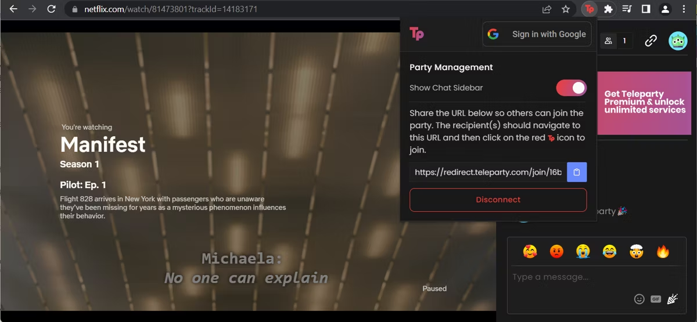Viewport: 697px width, 322px height.
Task: Toggle the Show Chat Sidebar switch
Action: click(572, 88)
